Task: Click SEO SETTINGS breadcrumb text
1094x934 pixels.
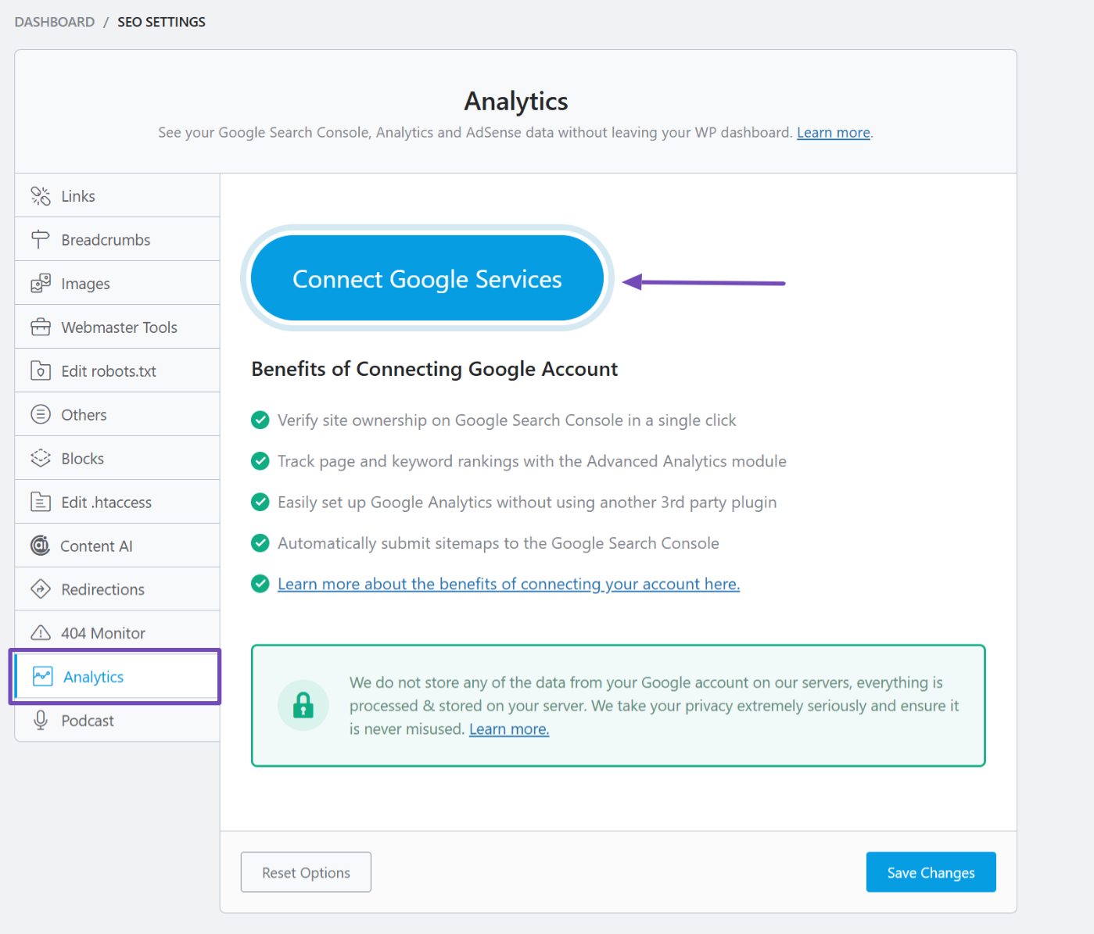Action: click(161, 22)
